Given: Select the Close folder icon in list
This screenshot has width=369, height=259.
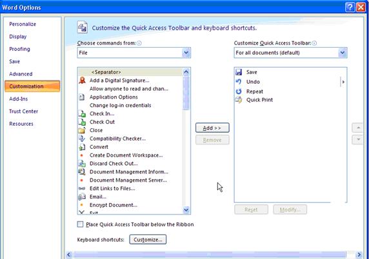Looking at the screenshot, I should pyautogui.click(x=82, y=130).
